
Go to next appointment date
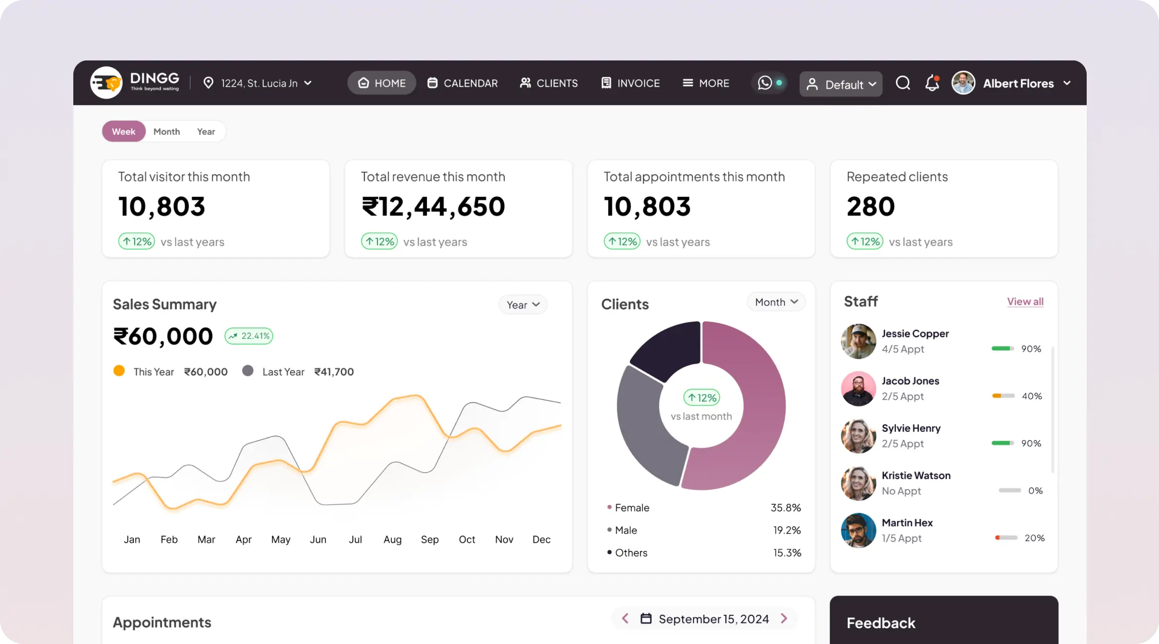tap(784, 618)
